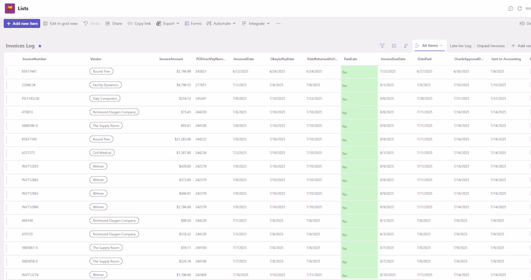Click the amount $254.13
The image size is (531, 280).
click(185, 98)
